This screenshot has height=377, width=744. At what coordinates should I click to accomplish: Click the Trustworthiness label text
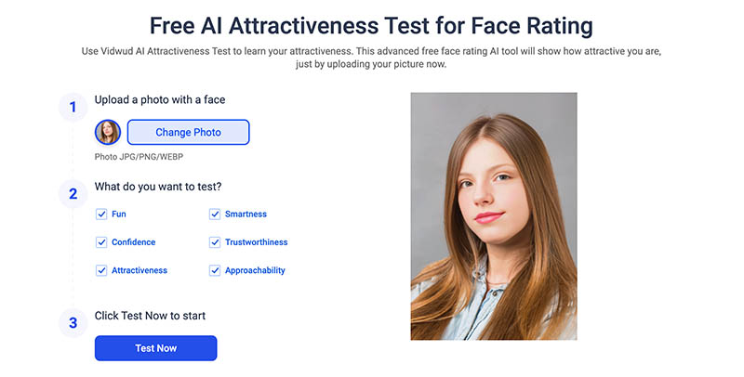click(256, 242)
